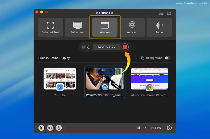Click the Chrome app icon on thumbnail
210x139 pixels.
149,87
